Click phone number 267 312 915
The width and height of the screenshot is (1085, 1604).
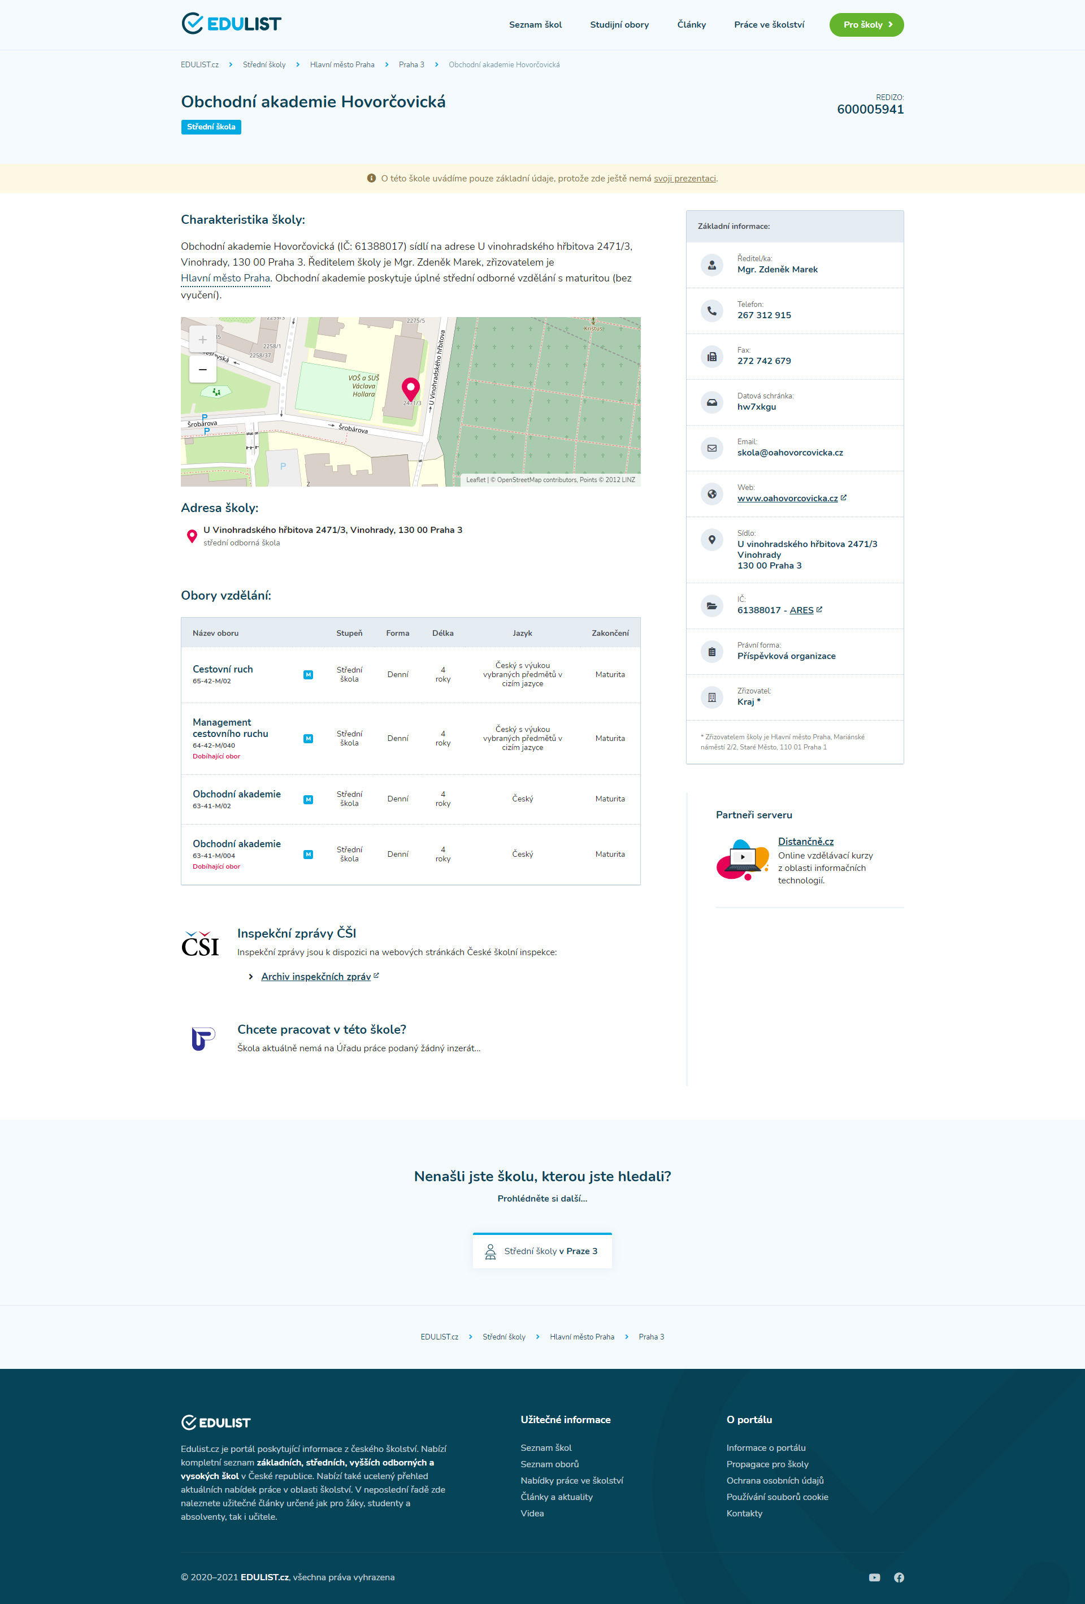click(x=764, y=315)
